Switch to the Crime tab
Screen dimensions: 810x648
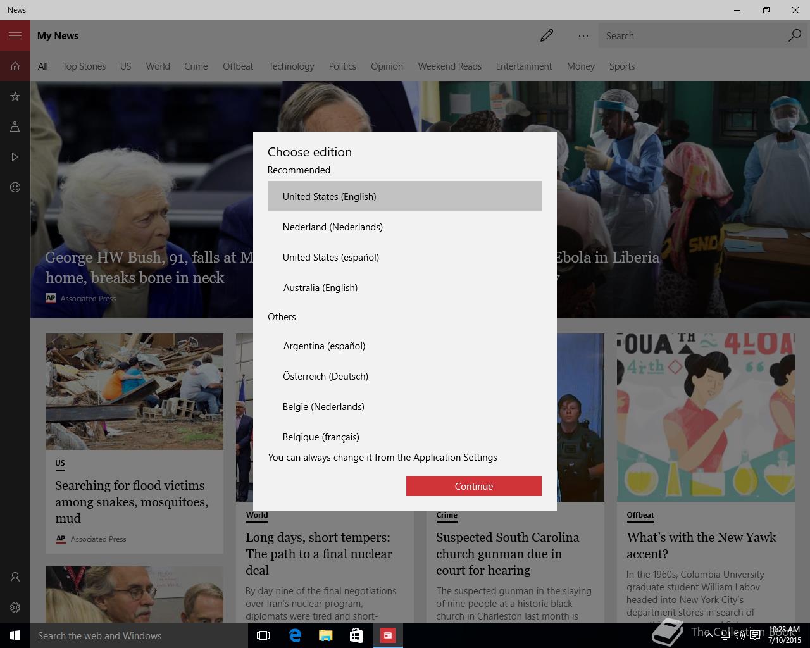click(196, 66)
